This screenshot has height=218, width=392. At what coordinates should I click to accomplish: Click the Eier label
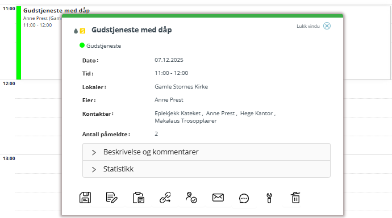tap(89, 100)
